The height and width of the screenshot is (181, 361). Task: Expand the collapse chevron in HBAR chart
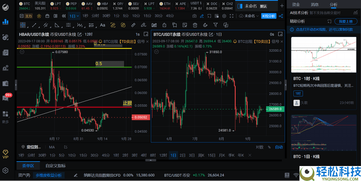coord(22,52)
